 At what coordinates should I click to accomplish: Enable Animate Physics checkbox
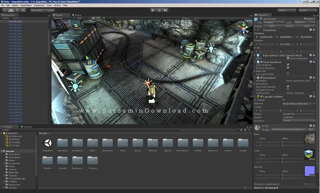click(x=288, y=89)
